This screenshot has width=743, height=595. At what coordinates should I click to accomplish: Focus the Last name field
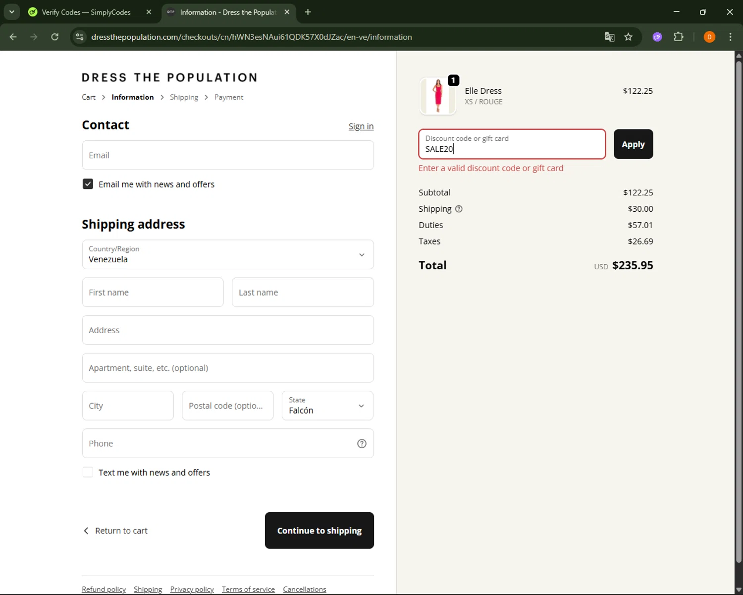click(303, 292)
